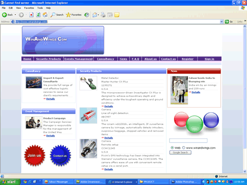Open the Tools menu
The width and height of the screenshot is (247, 185).
[x=40, y=8]
